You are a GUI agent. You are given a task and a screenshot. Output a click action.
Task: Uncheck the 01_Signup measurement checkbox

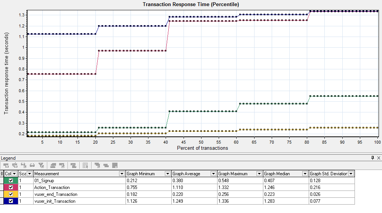pos(11,181)
